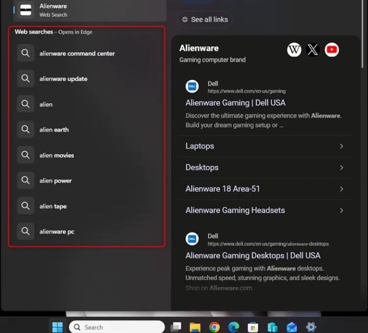Launch File Explorer from the taskbar
The image size is (368, 333).
click(x=195, y=327)
